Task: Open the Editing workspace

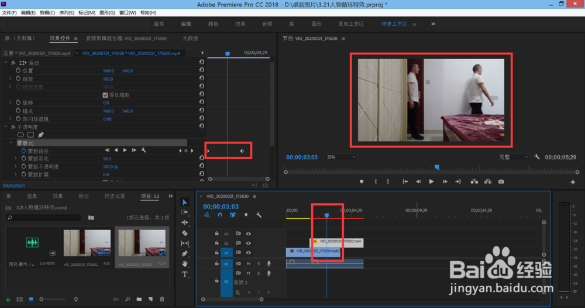Action: [x=186, y=24]
